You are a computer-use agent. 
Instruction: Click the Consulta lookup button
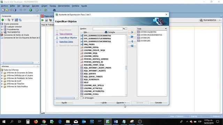coord(110,32)
